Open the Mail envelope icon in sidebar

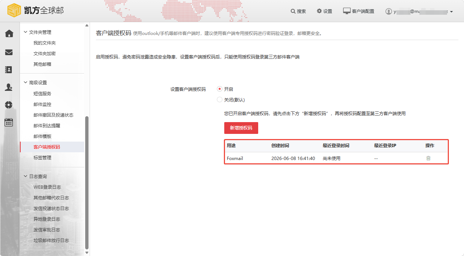(9, 52)
